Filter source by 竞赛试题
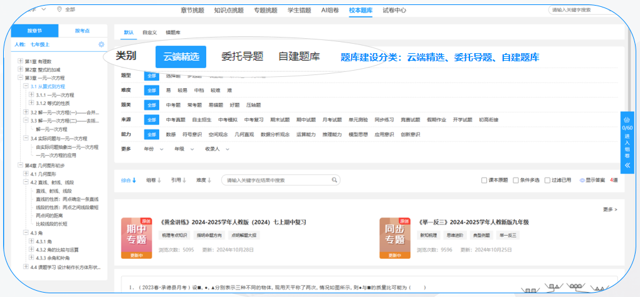Image resolution: width=640 pixels, height=297 pixels. tap(410, 120)
